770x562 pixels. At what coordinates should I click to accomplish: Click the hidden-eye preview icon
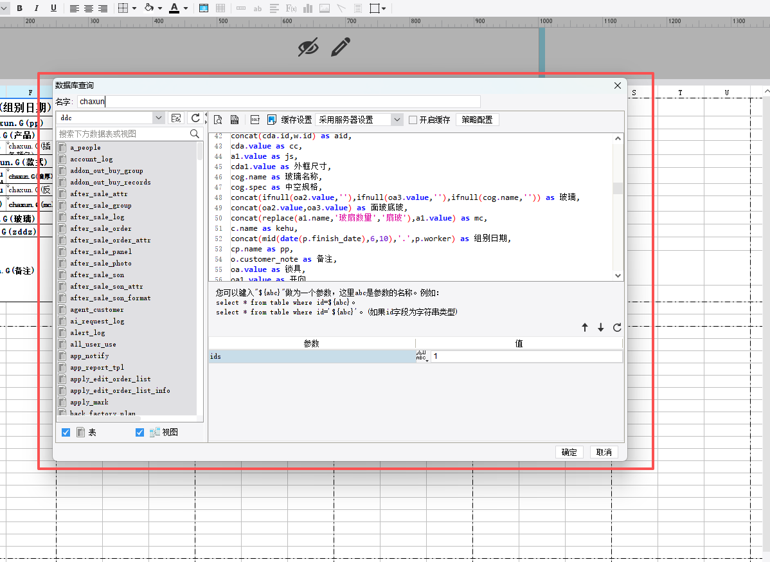[309, 48]
